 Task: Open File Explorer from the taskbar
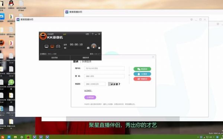[x=15, y=137]
